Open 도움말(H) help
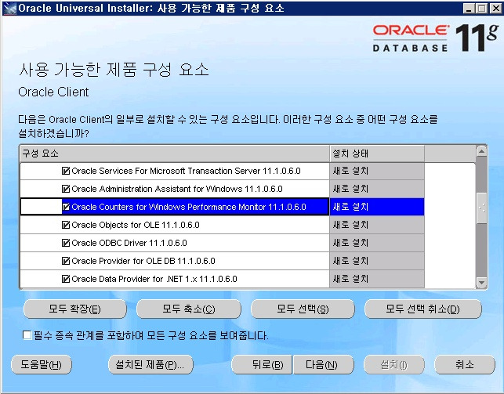This screenshot has width=504, height=394. 41,364
